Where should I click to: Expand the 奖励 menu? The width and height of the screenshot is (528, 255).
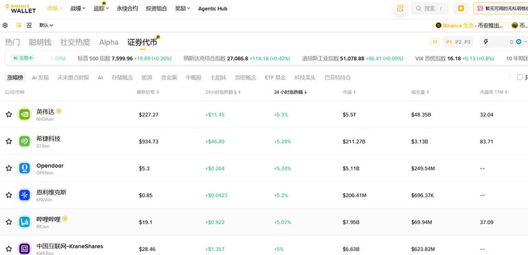182,8
